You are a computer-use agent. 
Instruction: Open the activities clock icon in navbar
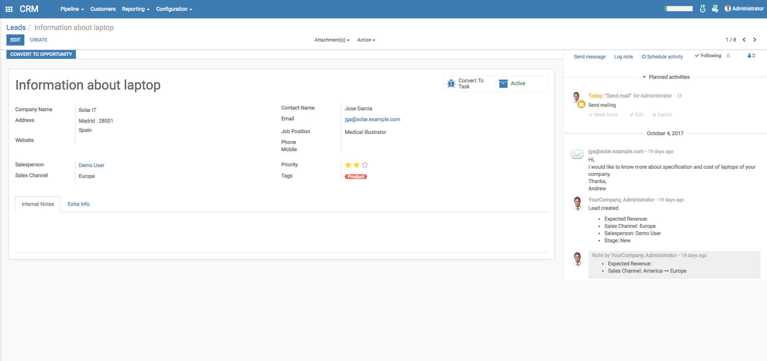coord(702,9)
